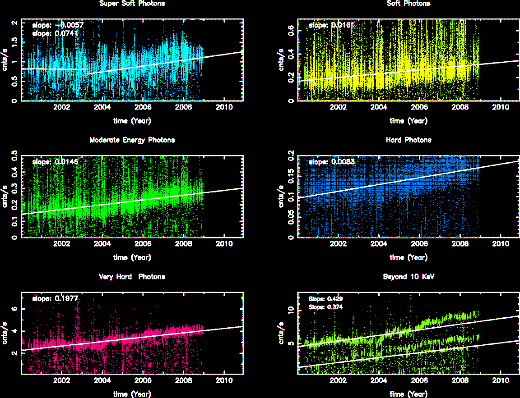The image size is (520, 398).
Task: Click the Super Soft Photons plot title
Action: [132, 4]
